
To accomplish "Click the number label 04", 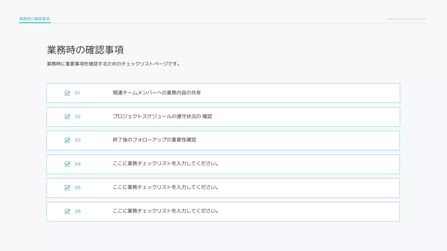I will click(x=78, y=164).
